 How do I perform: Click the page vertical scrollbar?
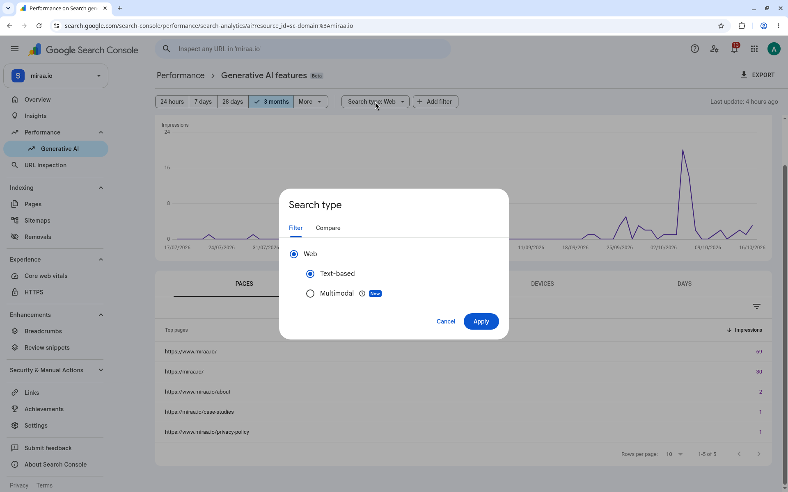tap(785, 324)
